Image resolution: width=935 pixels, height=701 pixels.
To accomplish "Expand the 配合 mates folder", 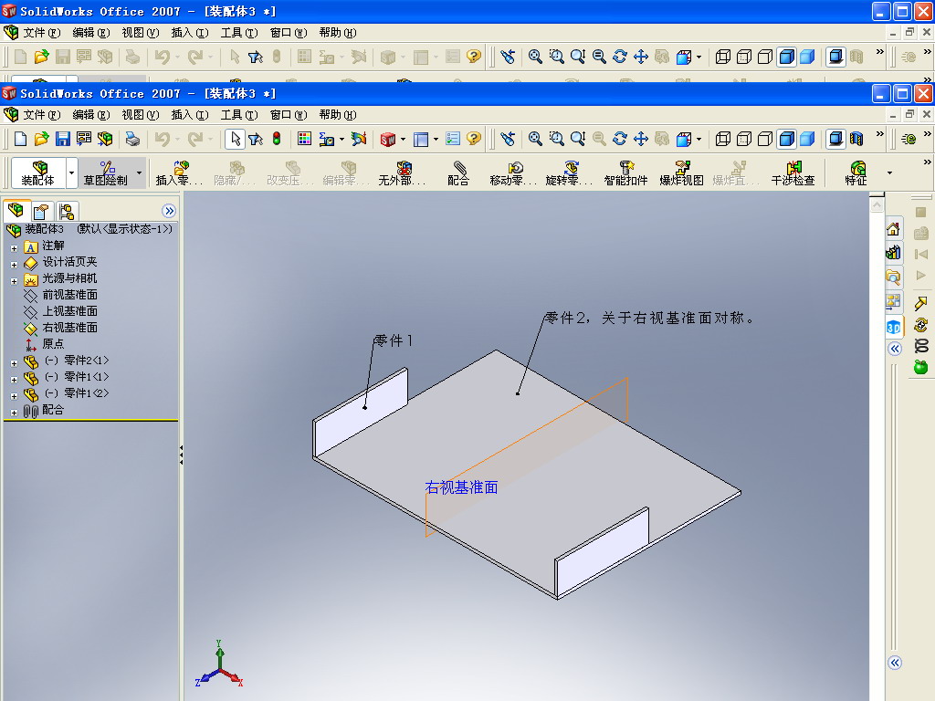I will [x=14, y=413].
